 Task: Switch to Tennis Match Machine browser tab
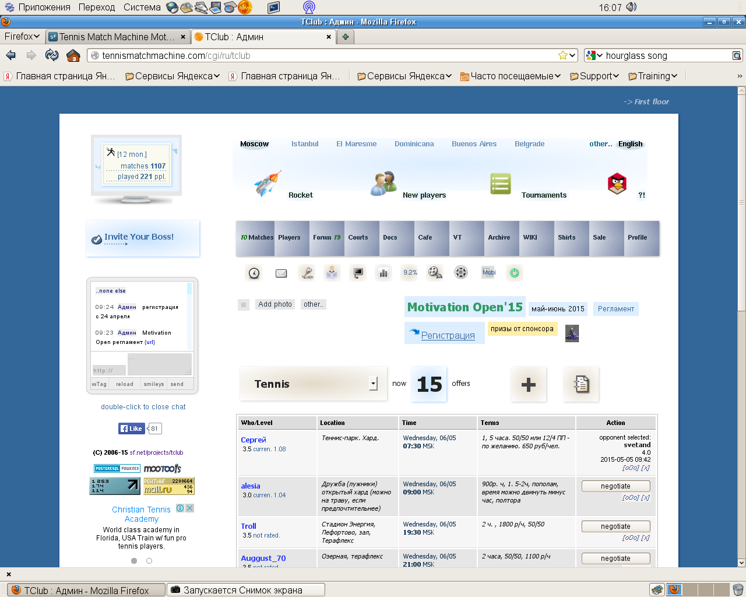[x=117, y=37]
